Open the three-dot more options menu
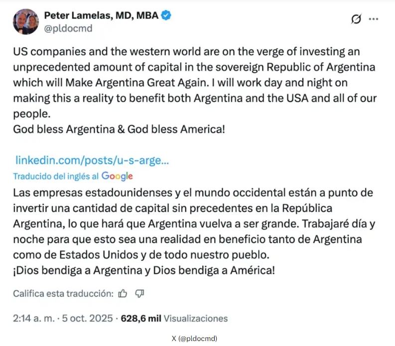395x346 pixels. point(373,19)
